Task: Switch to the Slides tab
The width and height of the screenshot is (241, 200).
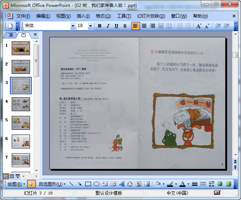Action: tap(23, 35)
